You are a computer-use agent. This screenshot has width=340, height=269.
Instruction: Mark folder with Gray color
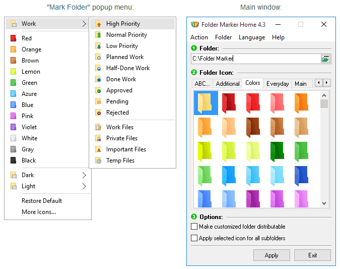[47, 149]
